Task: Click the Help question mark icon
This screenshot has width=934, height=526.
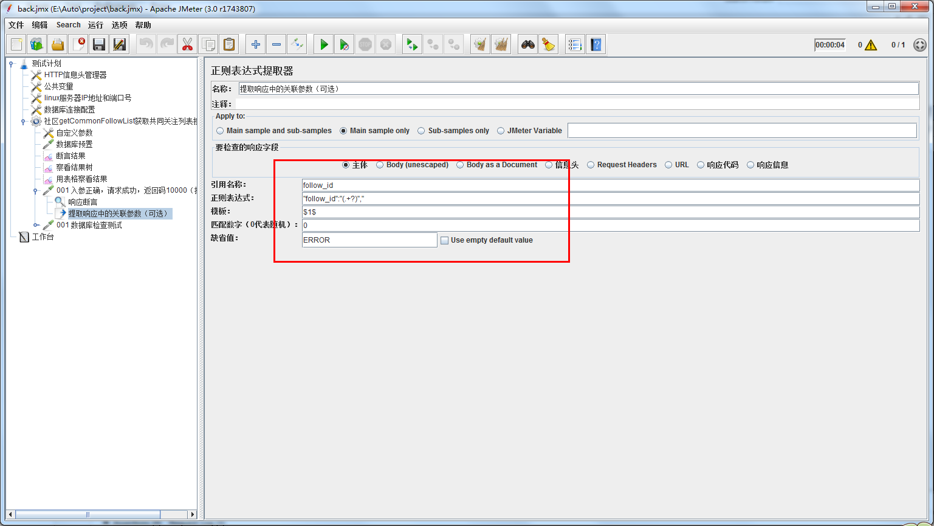Action: [x=596, y=44]
